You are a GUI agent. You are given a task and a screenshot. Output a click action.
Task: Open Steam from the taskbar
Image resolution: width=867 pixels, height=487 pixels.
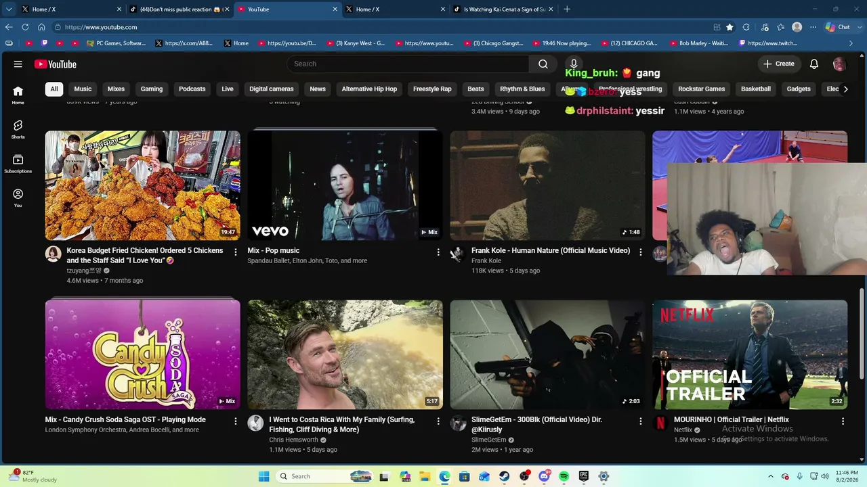[x=505, y=476]
